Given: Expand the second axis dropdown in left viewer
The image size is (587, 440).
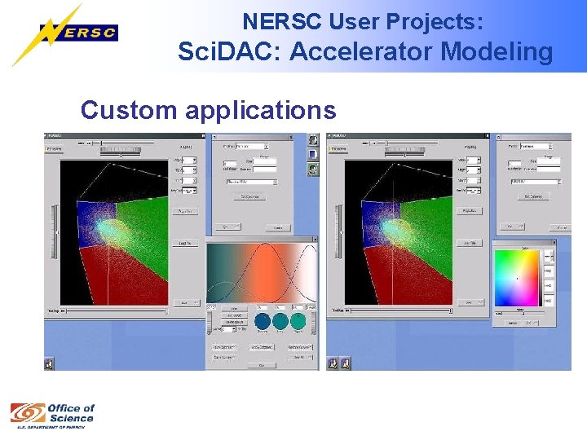Looking at the screenshot, I should click(x=189, y=170).
